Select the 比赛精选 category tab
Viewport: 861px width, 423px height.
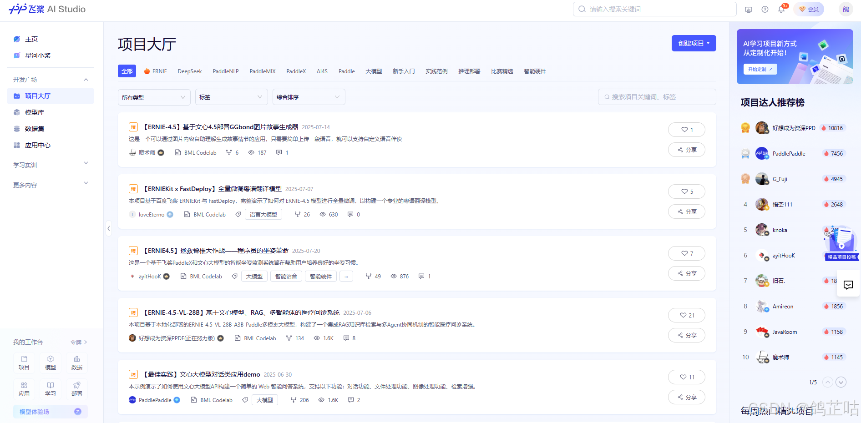pos(502,71)
